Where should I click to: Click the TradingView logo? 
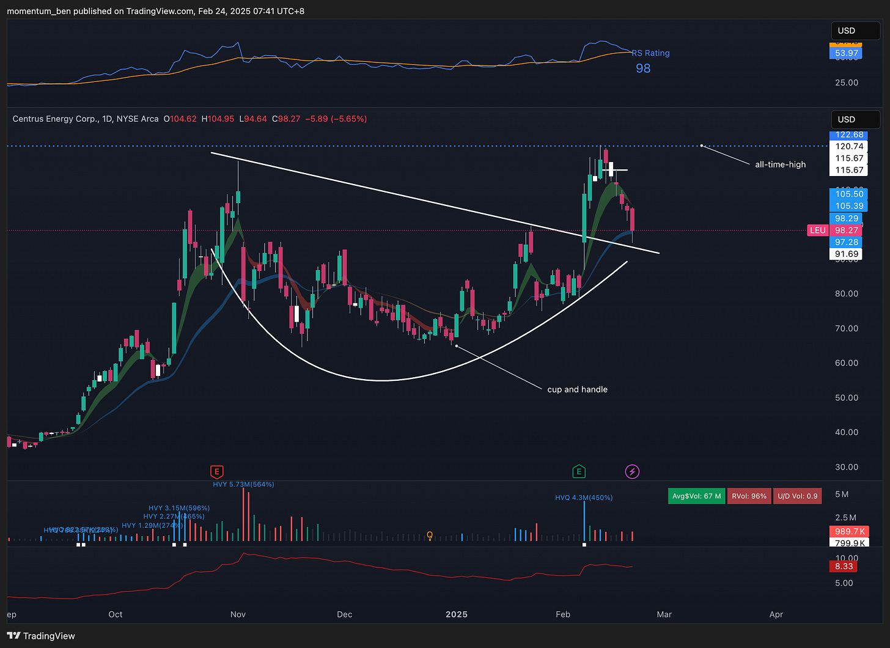41,636
